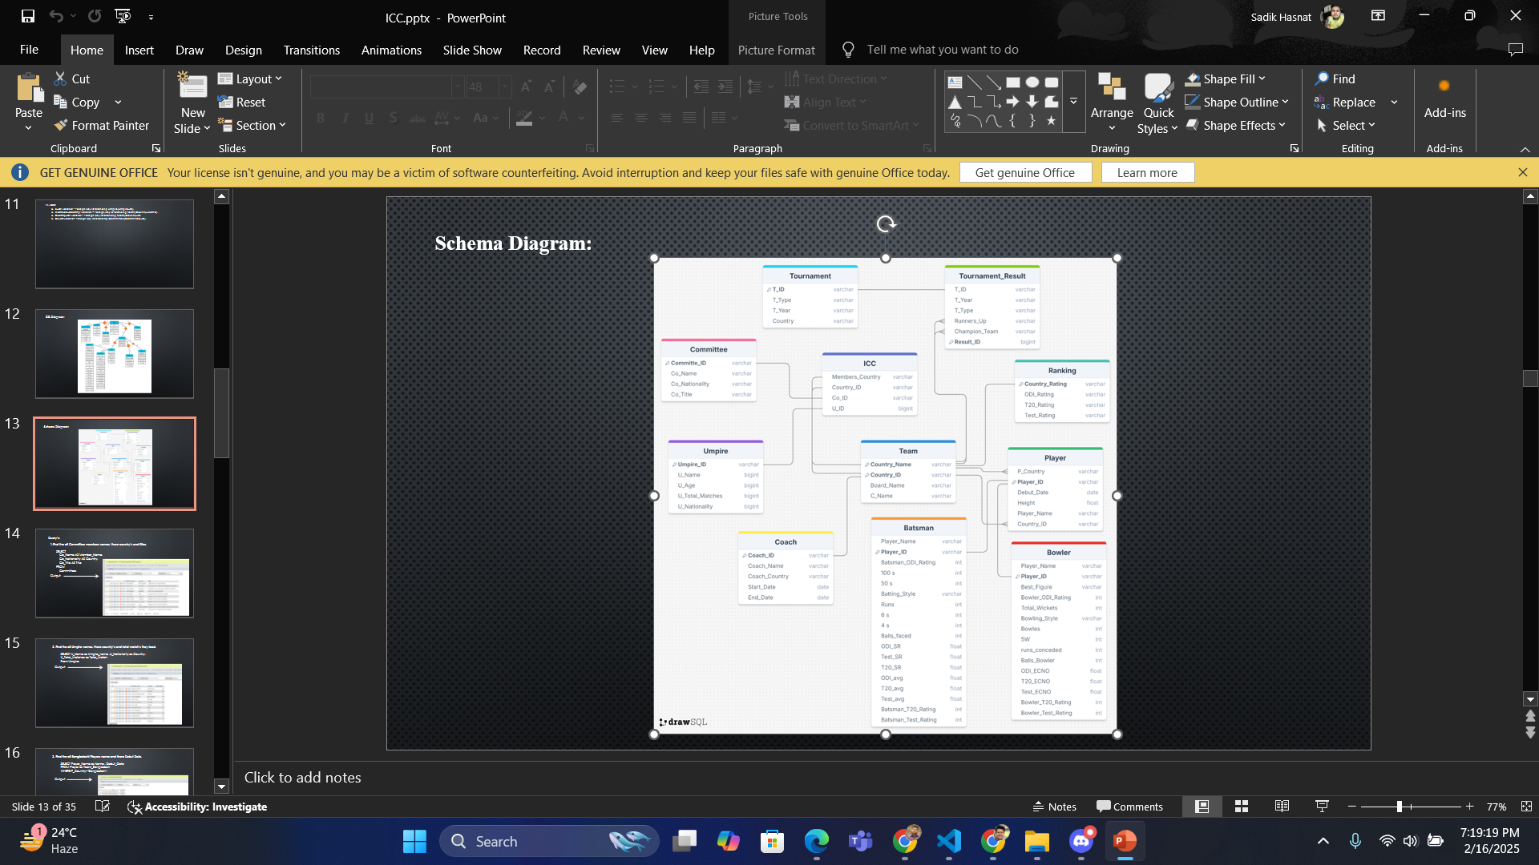Expand the Layout dropdown
Image resolution: width=1539 pixels, height=865 pixels.
250,78
